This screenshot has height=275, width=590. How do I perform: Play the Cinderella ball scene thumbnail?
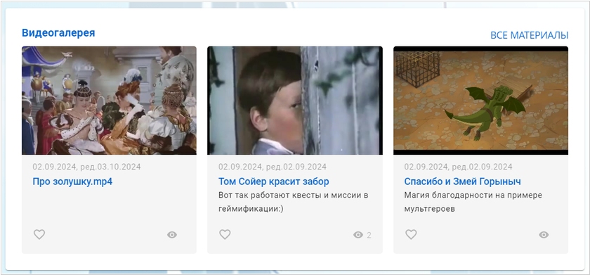point(109,100)
